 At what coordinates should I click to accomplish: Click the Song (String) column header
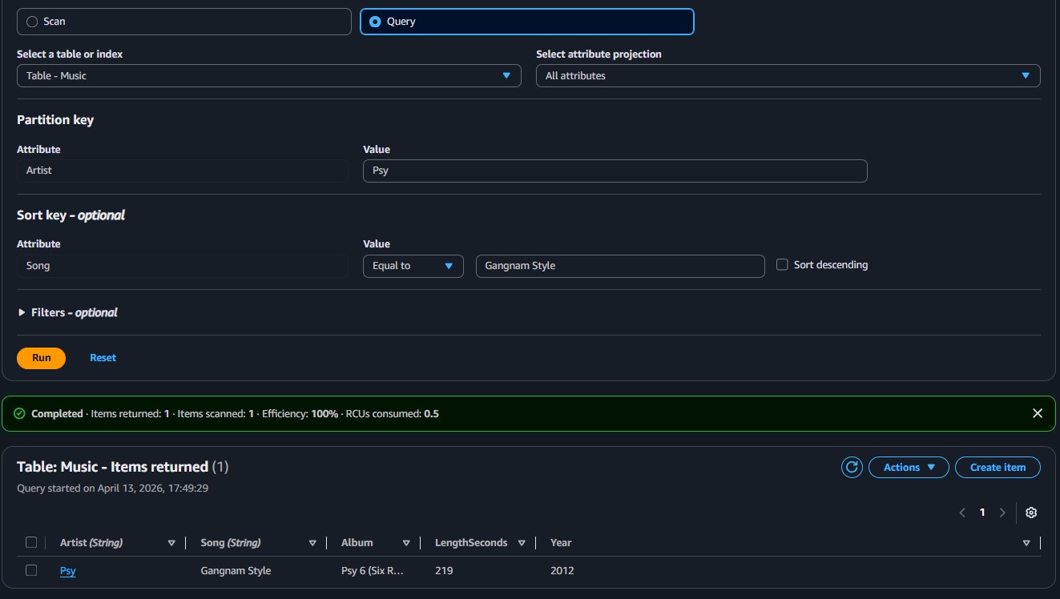pyautogui.click(x=231, y=543)
